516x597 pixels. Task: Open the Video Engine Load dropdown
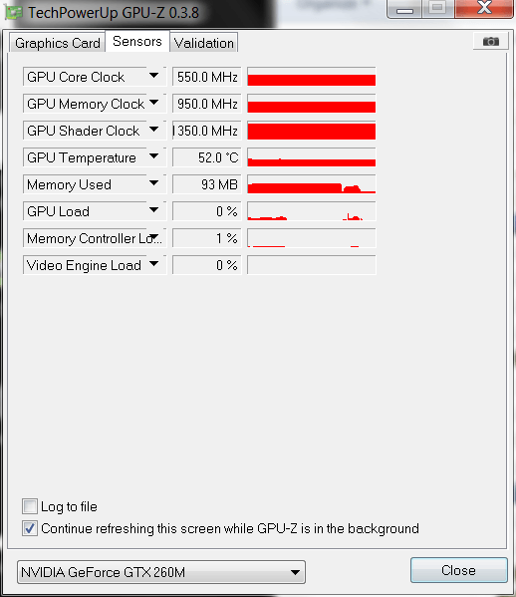coord(153,264)
